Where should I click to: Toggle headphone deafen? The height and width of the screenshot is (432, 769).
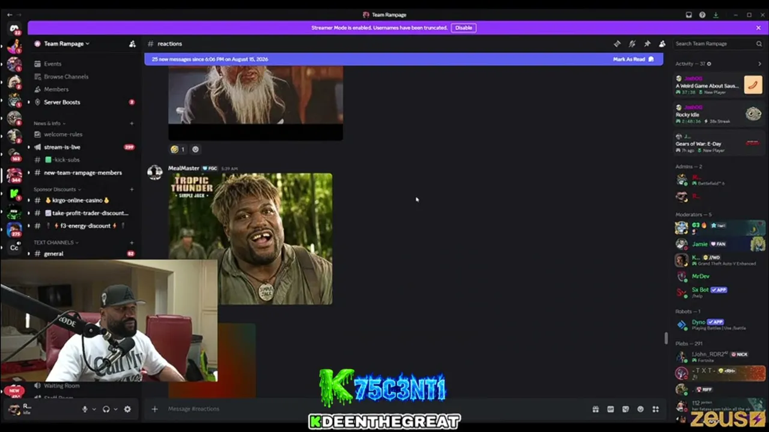pos(106,409)
